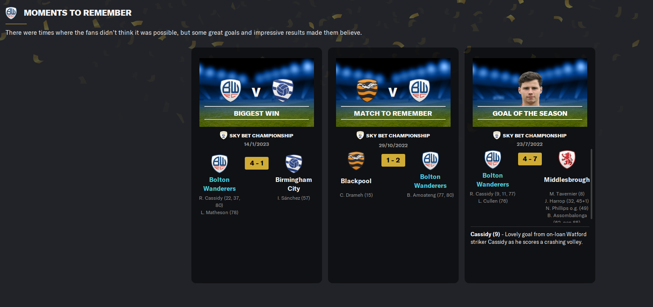This screenshot has height=307, width=653.
Task: Open the 4 - 1 match score
Action: (x=257, y=163)
